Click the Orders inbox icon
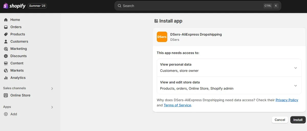Viewport: 307px width, 131px height. pyautogui.click(x=6, y=27)
